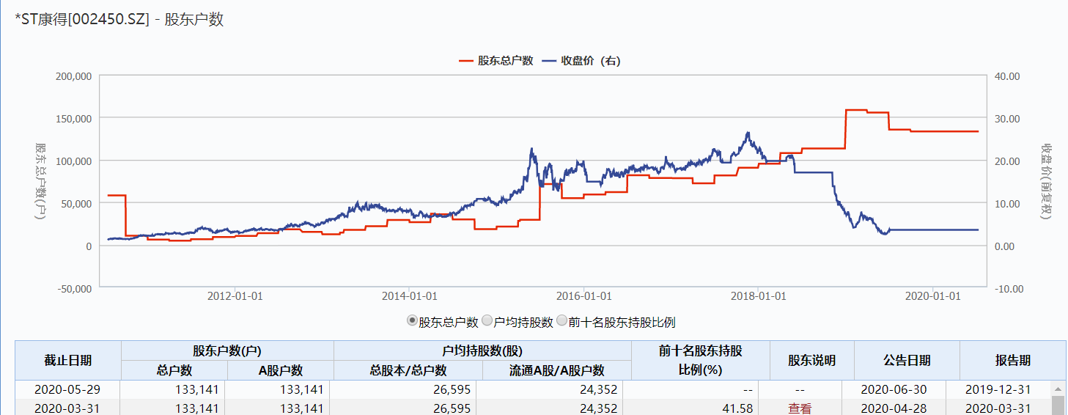This screenshot has width=1068, height=415.
Task: Click the -10.00 right axis label
Action: tap(1007, 288)
